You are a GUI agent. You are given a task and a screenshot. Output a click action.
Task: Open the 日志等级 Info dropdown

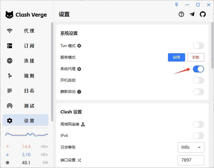(x=191, y=147)
